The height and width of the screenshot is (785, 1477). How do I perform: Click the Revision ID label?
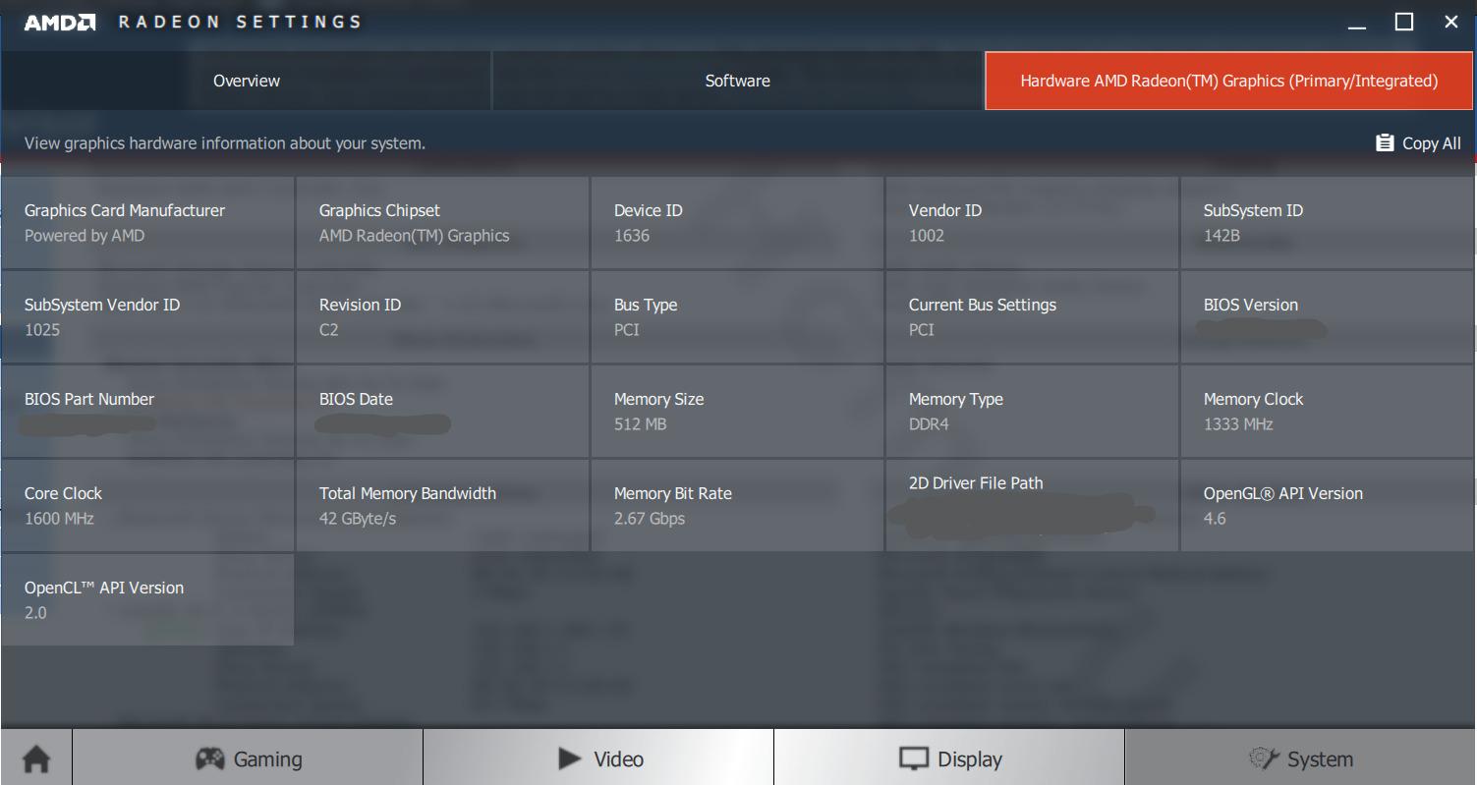pos(360,305)
